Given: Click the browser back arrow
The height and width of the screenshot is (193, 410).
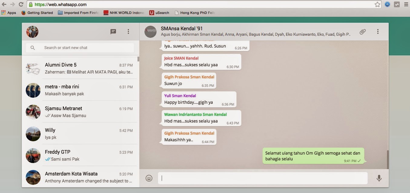Looking at the screenshot, I should [x=4, y=5].
